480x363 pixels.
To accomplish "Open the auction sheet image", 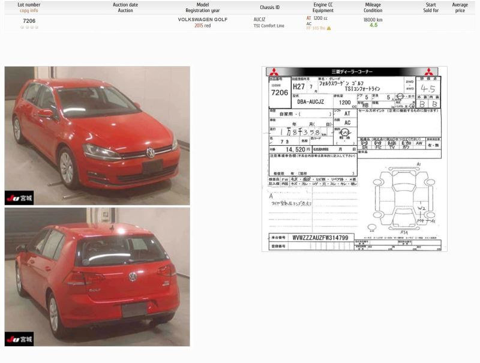I will (x=355, y=159).
